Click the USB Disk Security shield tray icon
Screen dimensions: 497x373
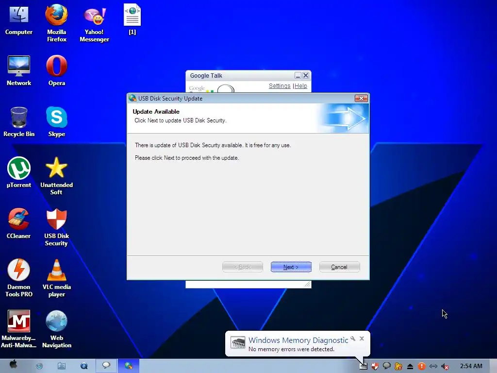[375, 366]
